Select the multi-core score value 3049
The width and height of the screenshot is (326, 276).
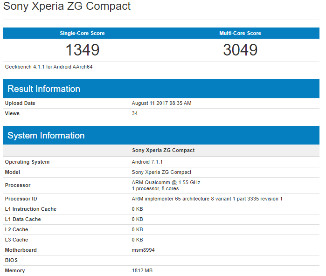point(240,50)
